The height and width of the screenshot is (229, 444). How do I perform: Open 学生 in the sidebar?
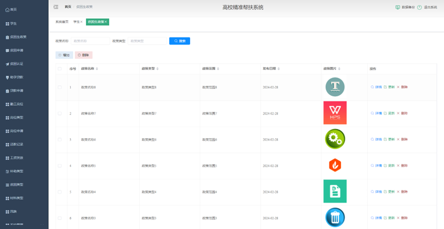coord(11,24)
